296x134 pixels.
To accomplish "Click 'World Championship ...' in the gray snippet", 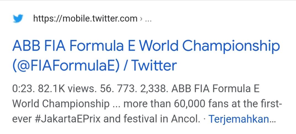I will coord(66,104).
